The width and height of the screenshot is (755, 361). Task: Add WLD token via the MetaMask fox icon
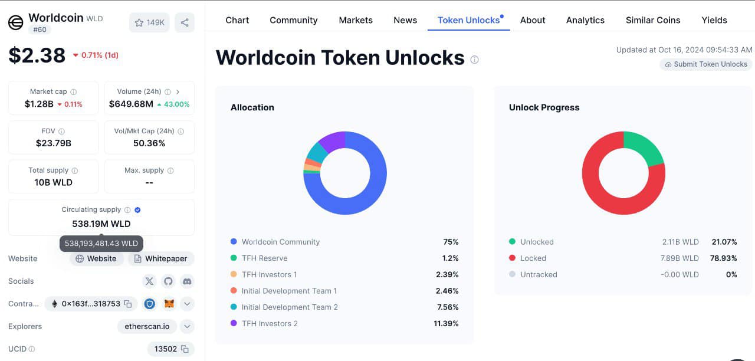(168, 303)
